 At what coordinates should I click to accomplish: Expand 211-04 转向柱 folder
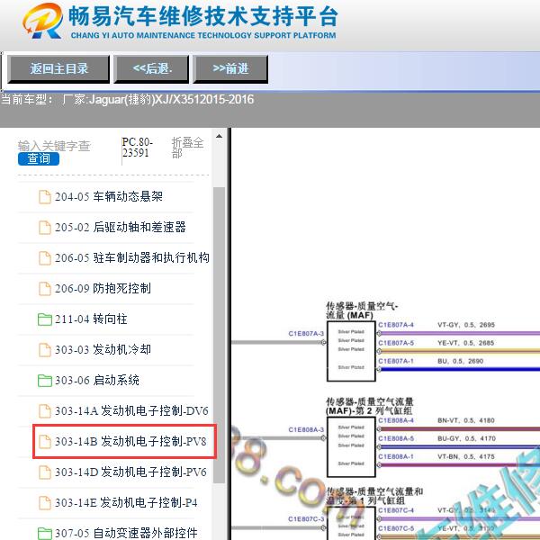(x=91, y=319)
